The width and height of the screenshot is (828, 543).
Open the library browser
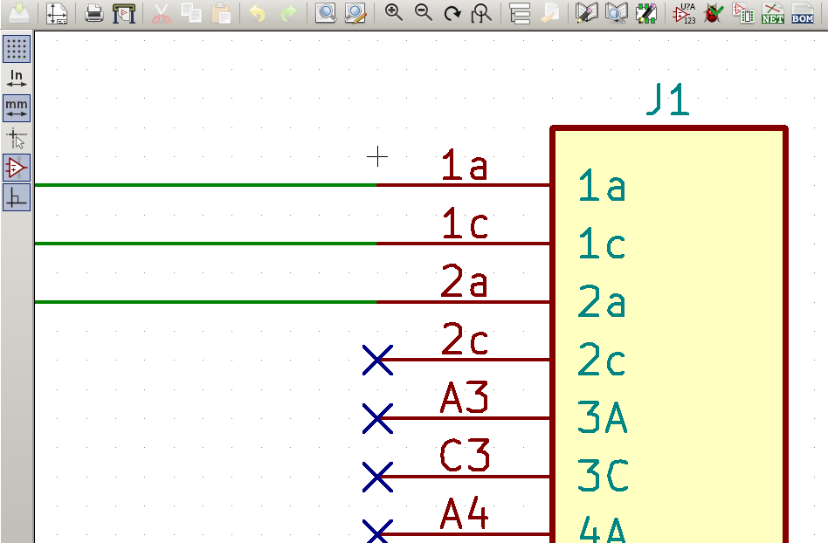[x=617, y=13]
